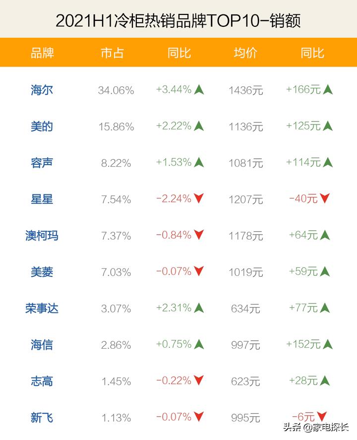Click the red down arrow beside -0.22%
The height and width of the screenshot is (440, 357).
tap(199, 381)
